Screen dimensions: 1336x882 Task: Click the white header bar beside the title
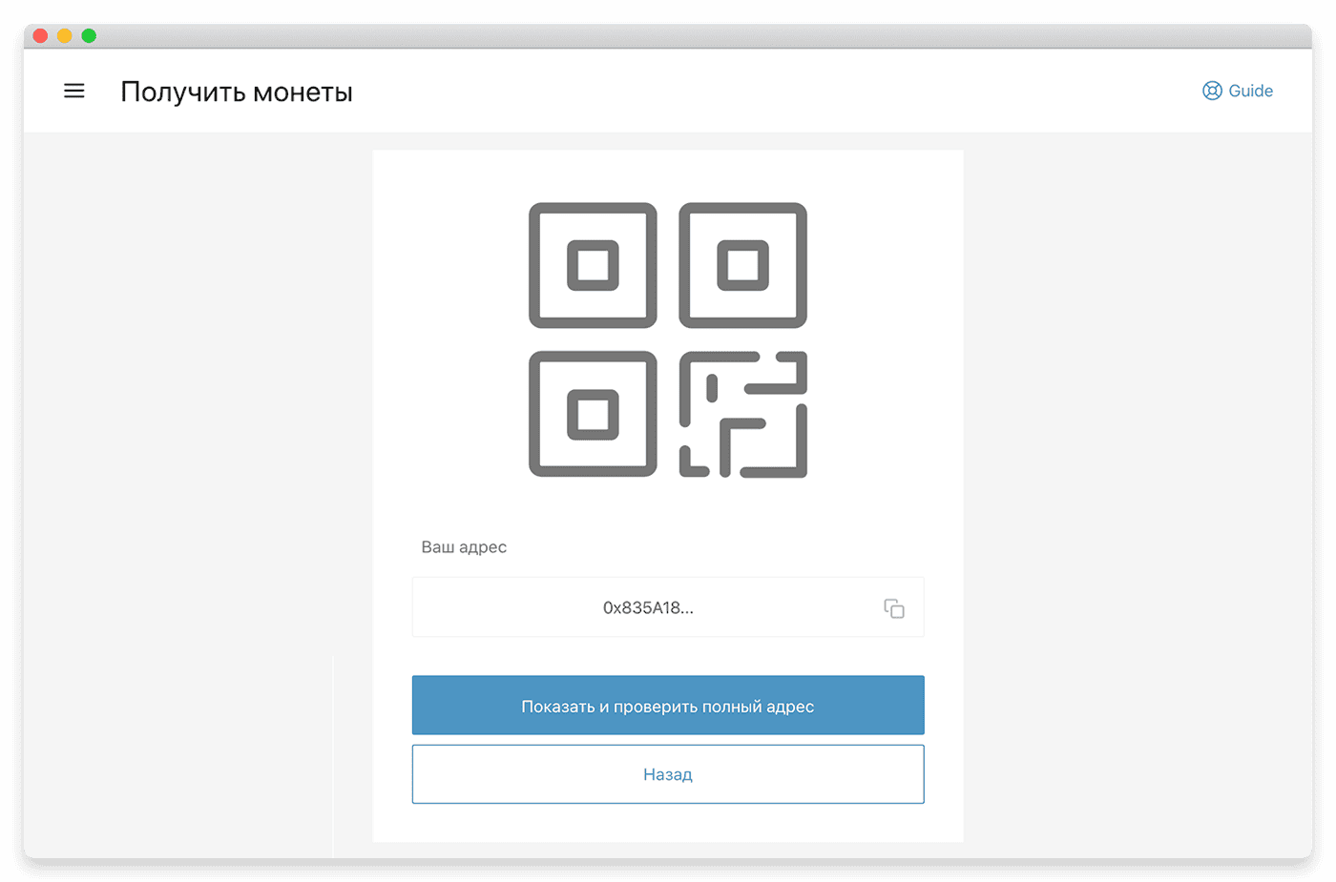pyautogui.click(x=763, y=91)
